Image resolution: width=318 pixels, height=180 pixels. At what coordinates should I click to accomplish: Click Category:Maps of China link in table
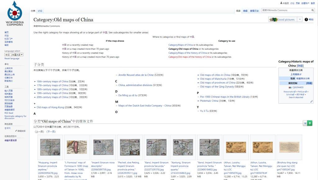click(x=180, y=45)
